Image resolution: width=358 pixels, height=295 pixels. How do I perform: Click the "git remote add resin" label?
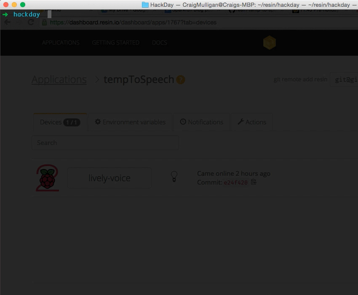pyautogui.click(x=300, y=79)
